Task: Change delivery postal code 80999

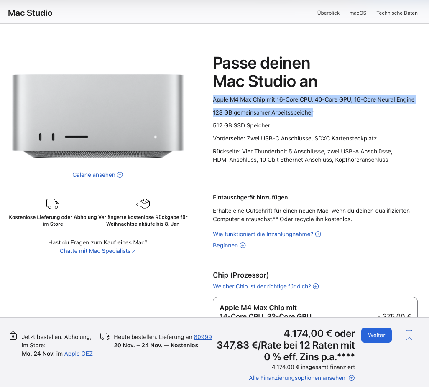Action: [x=202, y=337]
